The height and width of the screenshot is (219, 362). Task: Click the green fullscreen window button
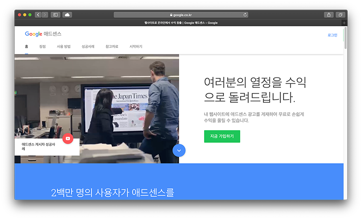click(30, 15)
